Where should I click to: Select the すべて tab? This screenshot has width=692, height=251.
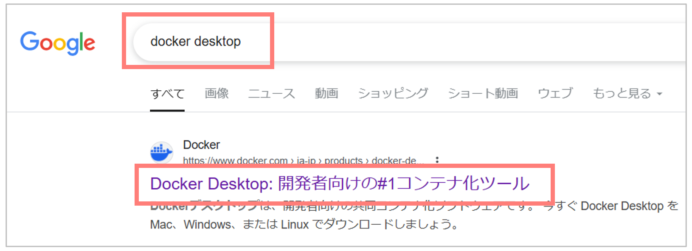167,94
